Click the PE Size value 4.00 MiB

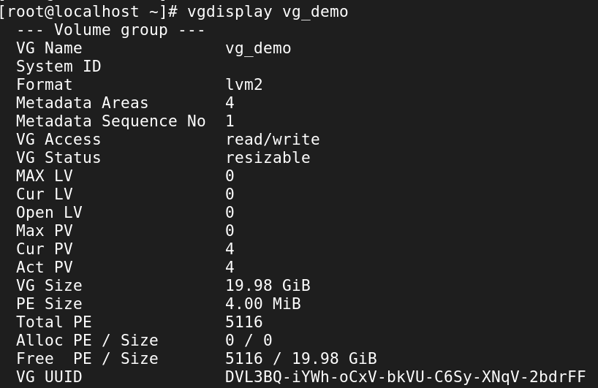click(262, 304)
